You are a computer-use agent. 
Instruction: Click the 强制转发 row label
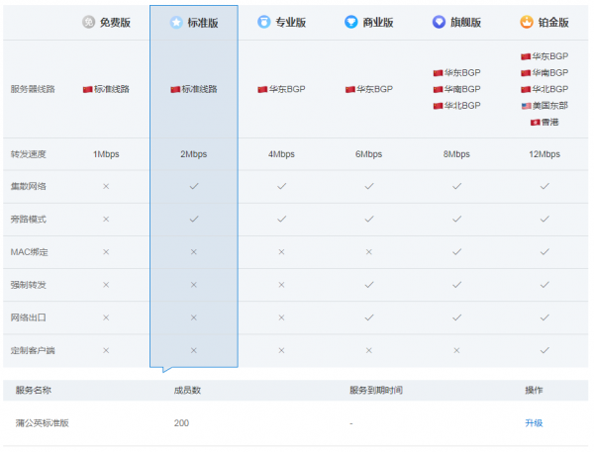pyautogui.click(x=30, y=285)
